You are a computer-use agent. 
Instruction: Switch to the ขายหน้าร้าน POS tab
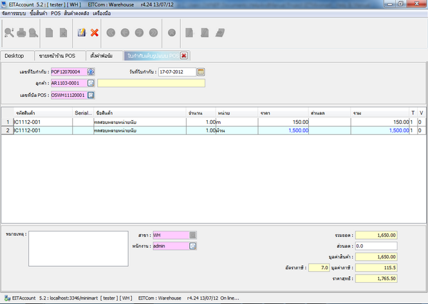pos(57,55)
